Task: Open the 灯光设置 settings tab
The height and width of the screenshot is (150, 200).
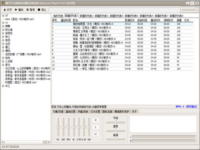Action: (x=95, y=112)
